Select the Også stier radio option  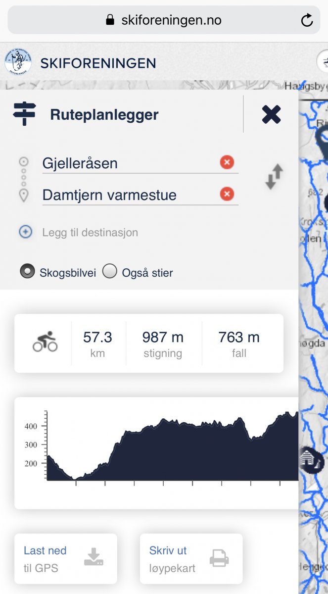(109, 272)
